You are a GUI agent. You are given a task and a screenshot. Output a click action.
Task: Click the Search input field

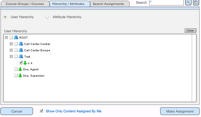(x=166, y=2)
